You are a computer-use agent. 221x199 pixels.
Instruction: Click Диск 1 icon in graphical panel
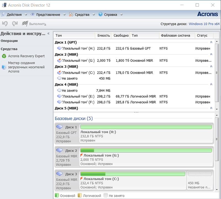click(59, 127)
